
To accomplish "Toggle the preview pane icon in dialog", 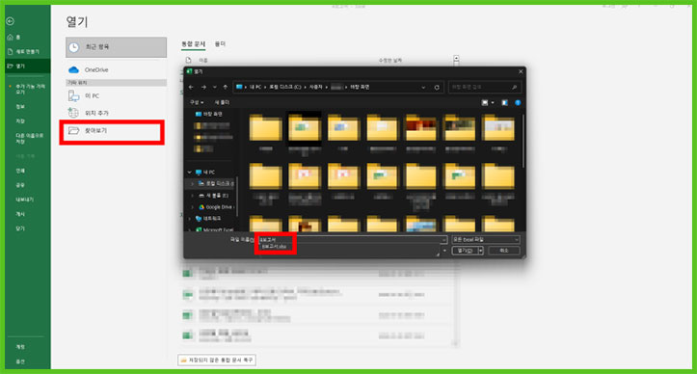I will click(x=504, y=103).
